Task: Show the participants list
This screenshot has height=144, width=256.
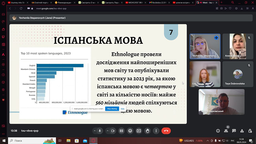Action: [226, 131]
